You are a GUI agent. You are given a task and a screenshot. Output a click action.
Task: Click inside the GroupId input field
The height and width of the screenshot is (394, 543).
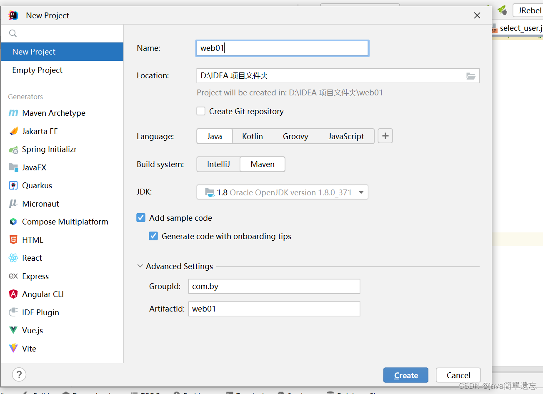pyautogui.click(x=274, y=286)
